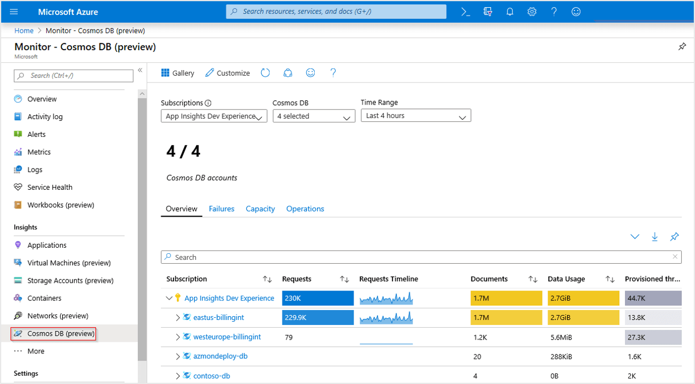Open the contoso-db account link

(212, 376)
